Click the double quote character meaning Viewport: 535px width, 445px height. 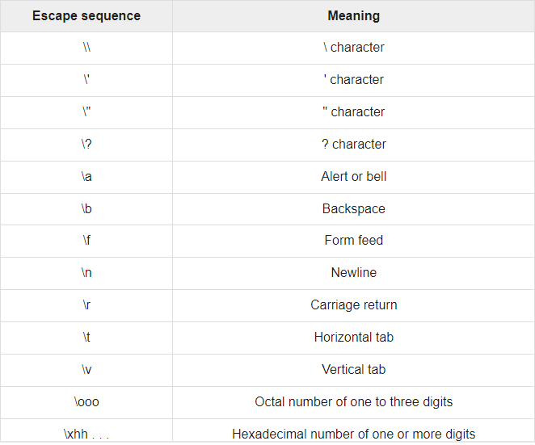(353, 111)
